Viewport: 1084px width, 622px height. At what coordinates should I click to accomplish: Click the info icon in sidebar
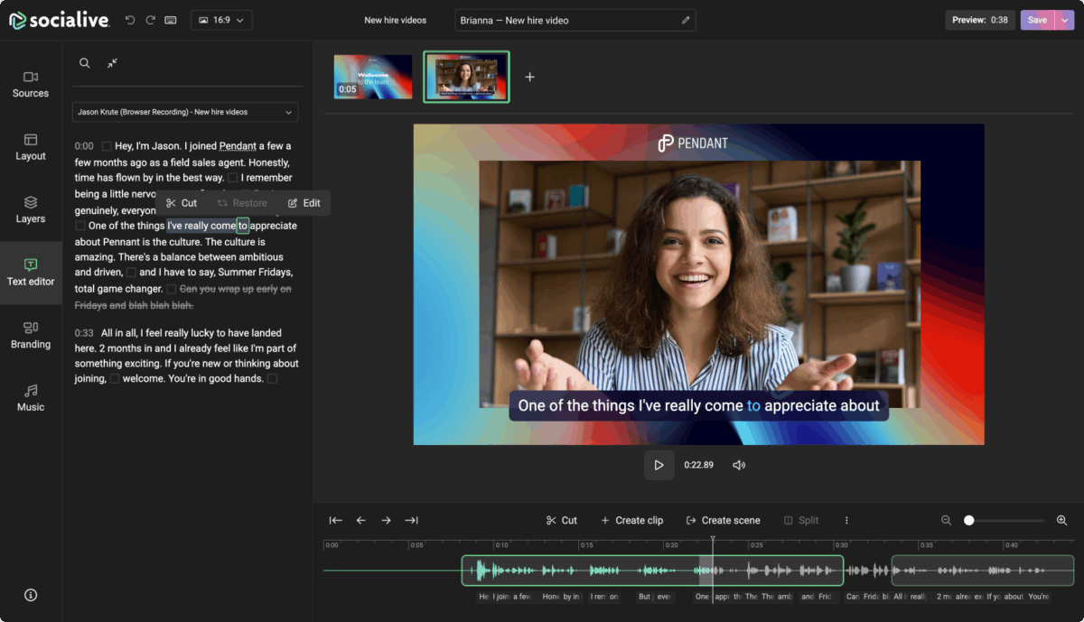[x=31, y=595]
